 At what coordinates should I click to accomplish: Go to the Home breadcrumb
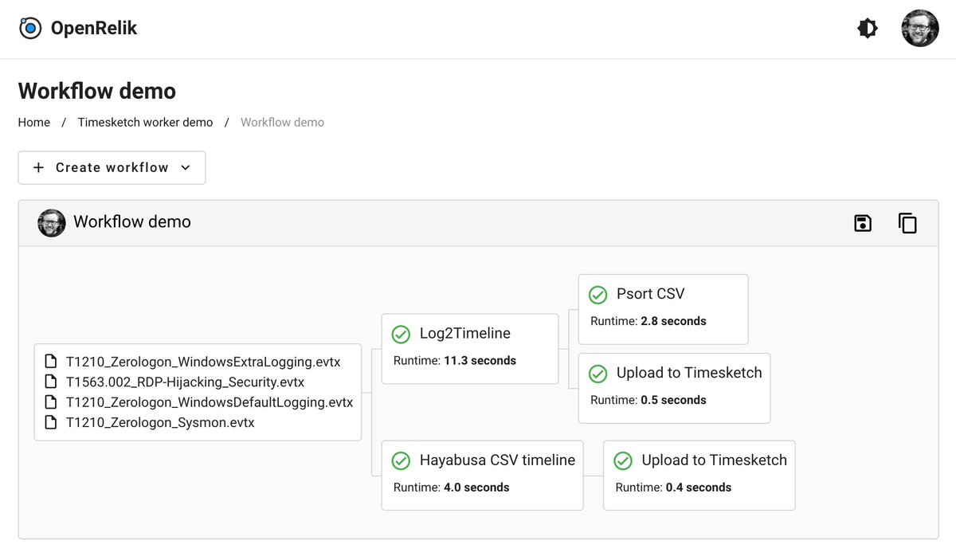point(34,123)
